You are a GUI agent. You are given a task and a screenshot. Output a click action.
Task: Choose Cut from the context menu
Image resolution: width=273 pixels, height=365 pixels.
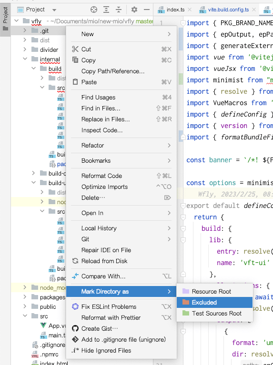[x=121, y=49]
